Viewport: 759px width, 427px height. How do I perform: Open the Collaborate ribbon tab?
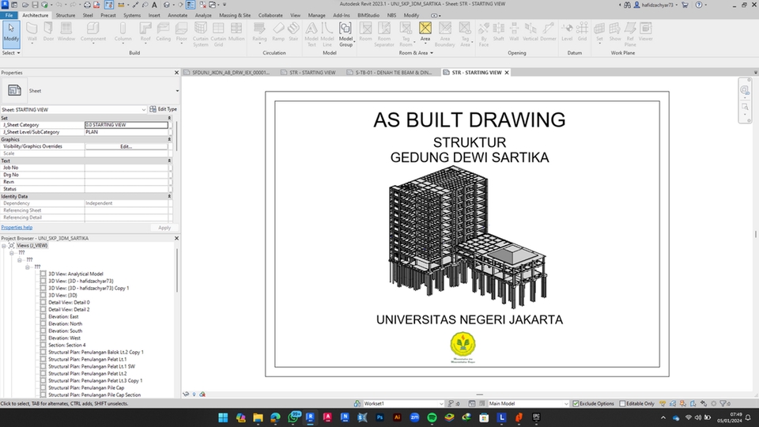tap(270, 15)
